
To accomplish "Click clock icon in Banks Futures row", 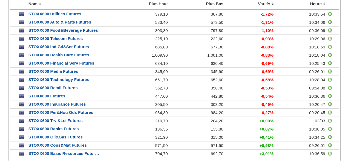I will [330, 129].
